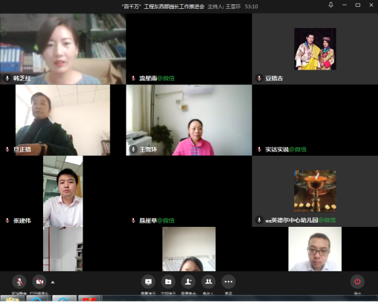Turn on the camera video button
378x302 pixels.
40,282
